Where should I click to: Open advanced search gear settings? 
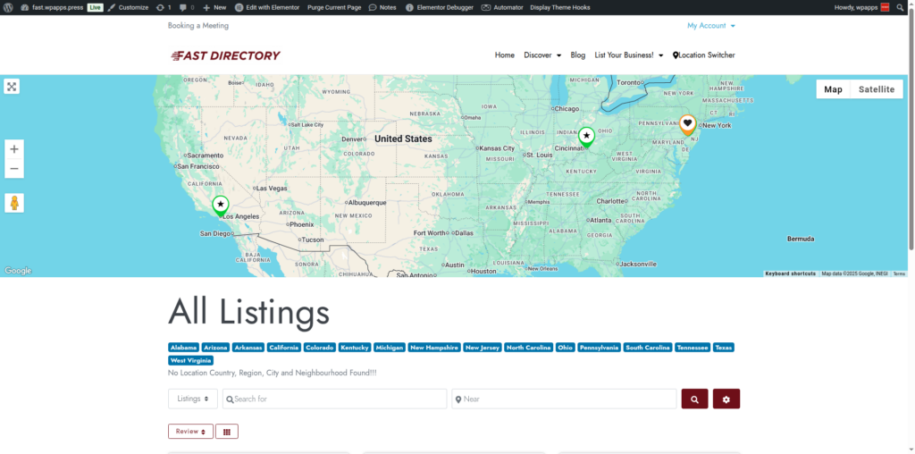pos(726,399)
